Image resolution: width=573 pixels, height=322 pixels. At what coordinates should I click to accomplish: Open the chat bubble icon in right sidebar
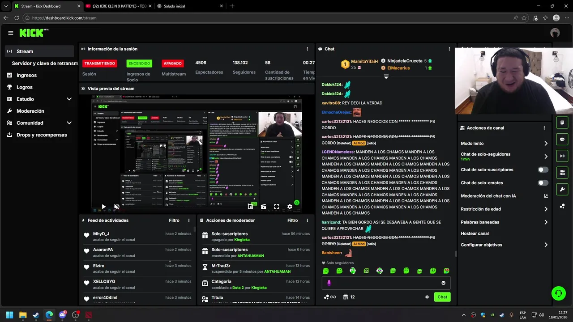tap(562, 139)
